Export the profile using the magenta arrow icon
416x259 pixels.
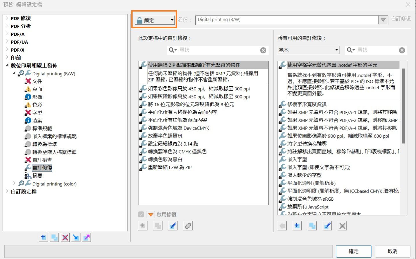(x=87, y=237)
